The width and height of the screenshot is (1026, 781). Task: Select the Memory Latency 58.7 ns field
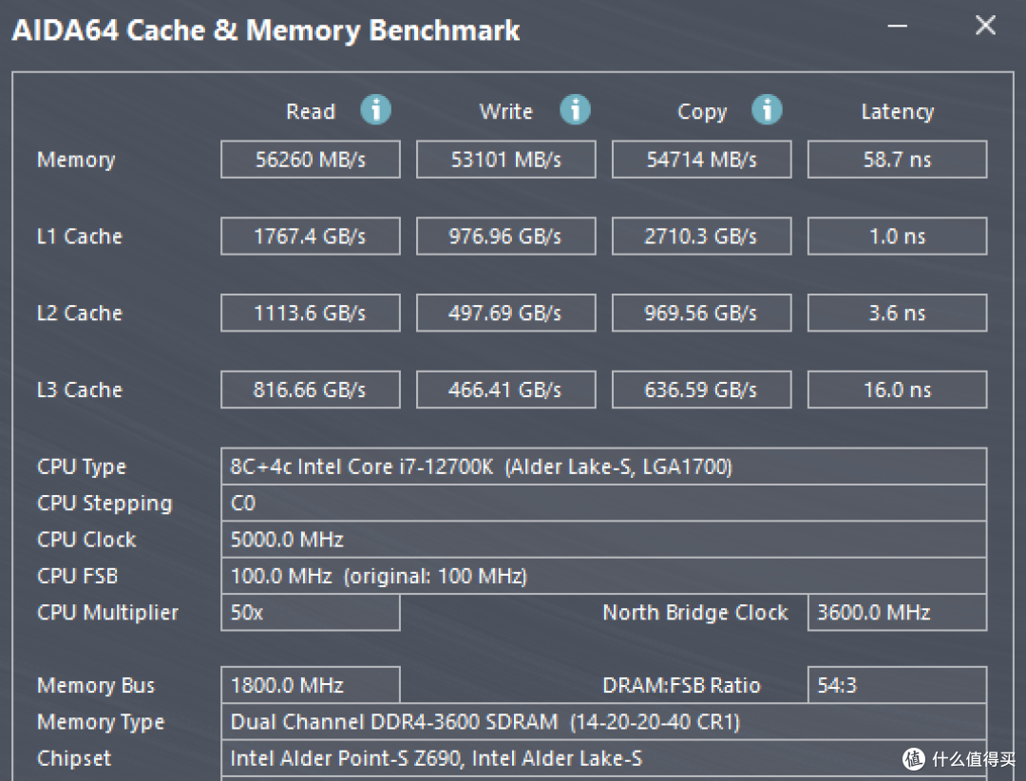(x=897, y=159)
